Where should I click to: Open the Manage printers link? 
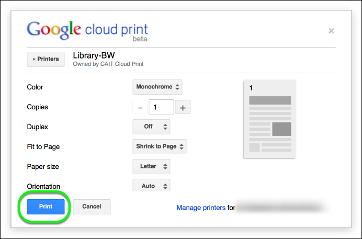click(x=201, y=208)
